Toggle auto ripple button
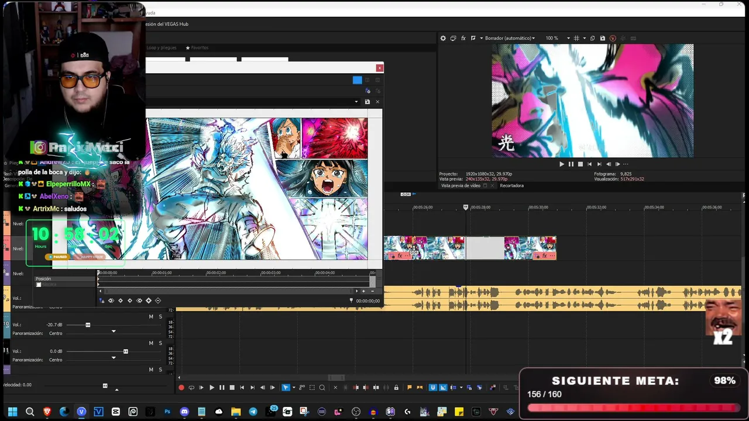 click(x=454, y=388)
